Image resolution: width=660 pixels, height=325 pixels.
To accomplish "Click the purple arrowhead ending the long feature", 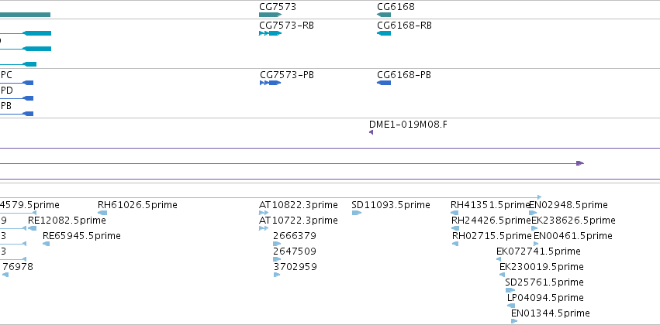I will (x=580, y=163).
